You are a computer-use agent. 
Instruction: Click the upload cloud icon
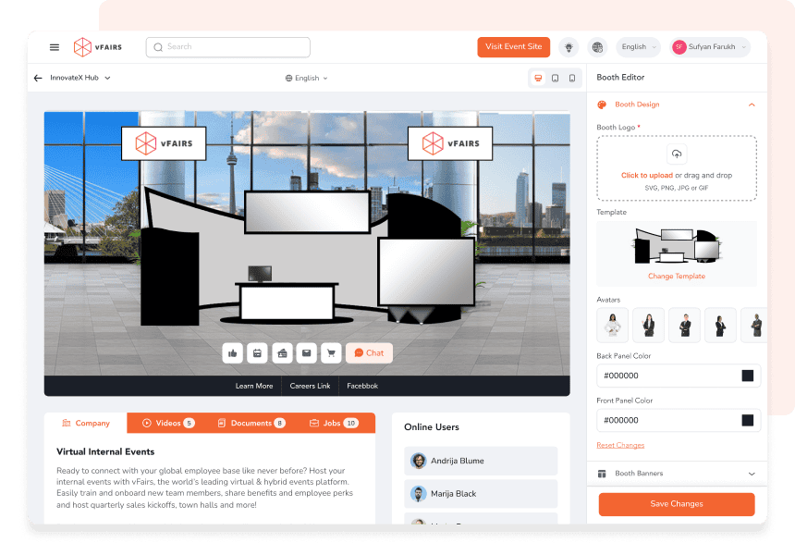pyautogui.click(x=677, y=154)
